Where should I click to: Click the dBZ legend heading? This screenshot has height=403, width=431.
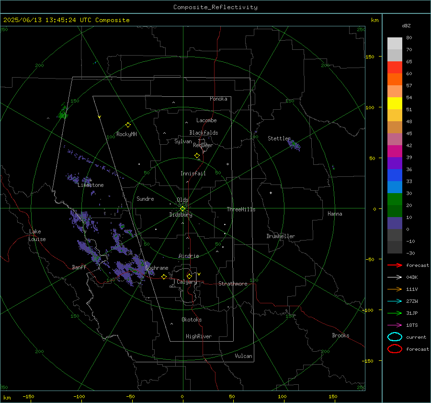[x=406, y=26]
